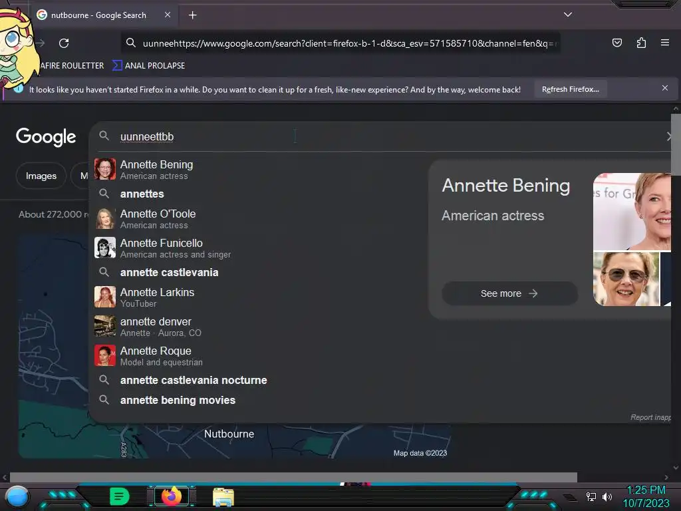Select the Annette Funicello suggestion
681x511 pixels.
click(x=259, y=248)
